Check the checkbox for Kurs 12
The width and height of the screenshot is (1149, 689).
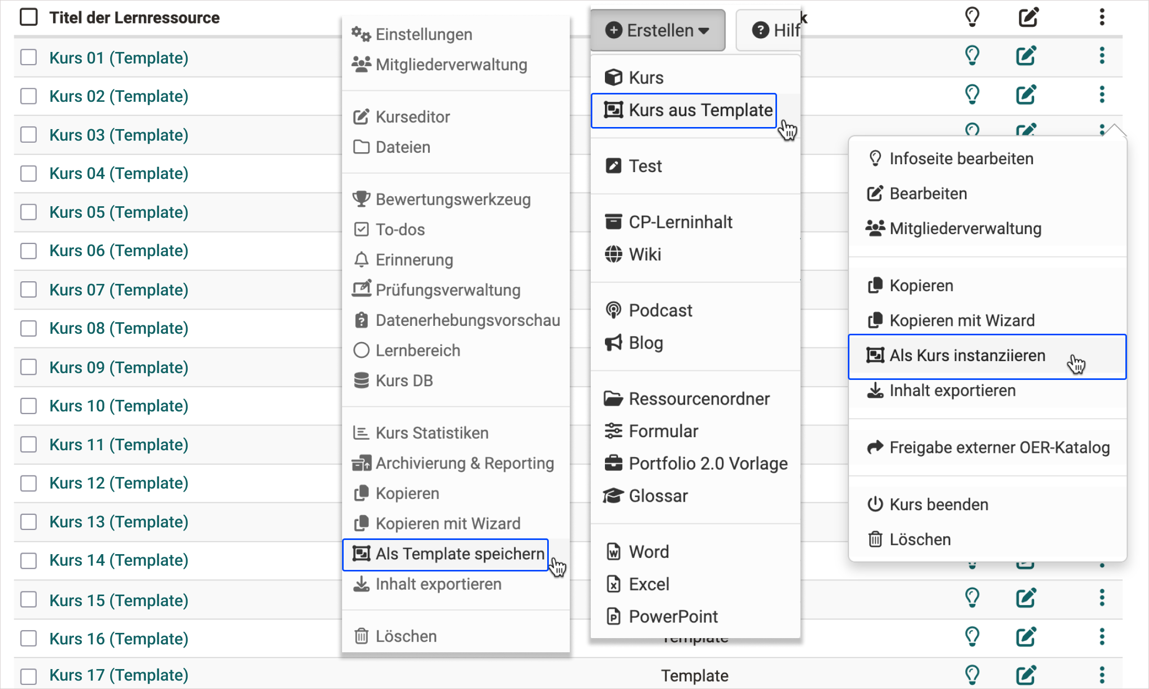(x=28, y=483)
